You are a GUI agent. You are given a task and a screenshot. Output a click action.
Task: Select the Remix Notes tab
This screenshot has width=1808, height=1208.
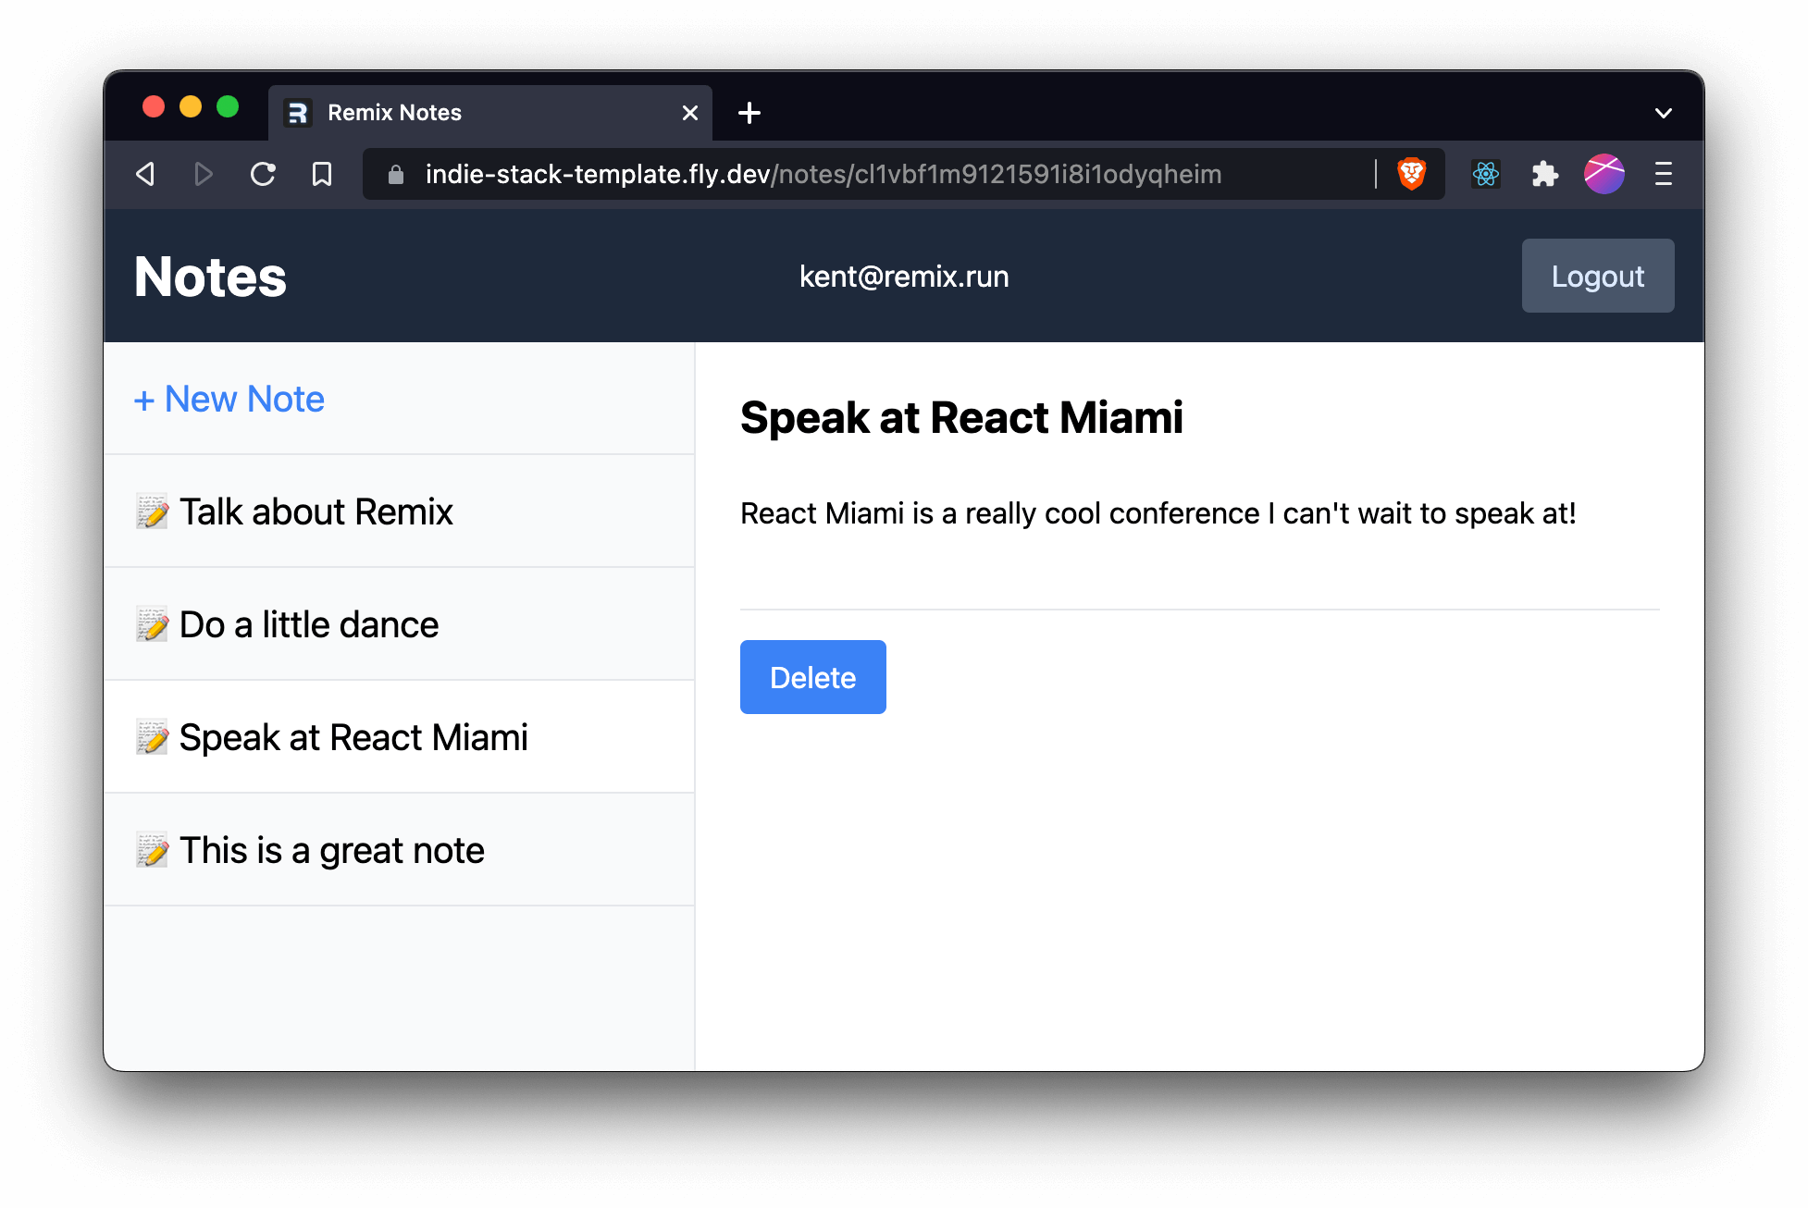pos(463,113)
